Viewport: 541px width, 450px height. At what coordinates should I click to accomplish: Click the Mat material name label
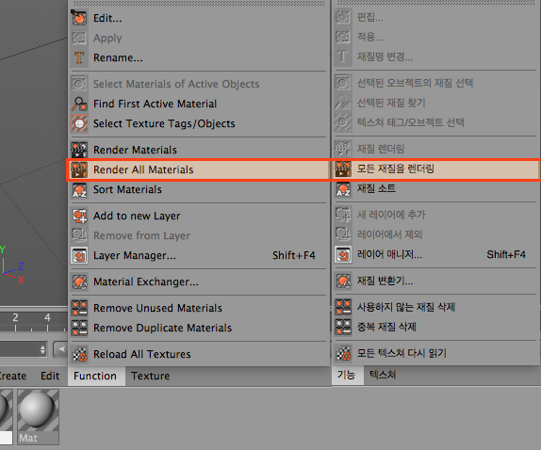pos(38,438)
